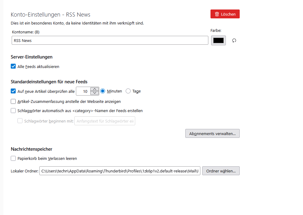Increase article check interval with up arrow
303x215 pixels.
pos(94,89)
